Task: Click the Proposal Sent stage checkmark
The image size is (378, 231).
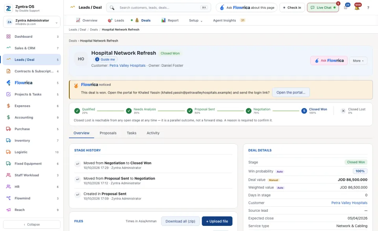Action: pyautogui.click(x=190, y=111)
